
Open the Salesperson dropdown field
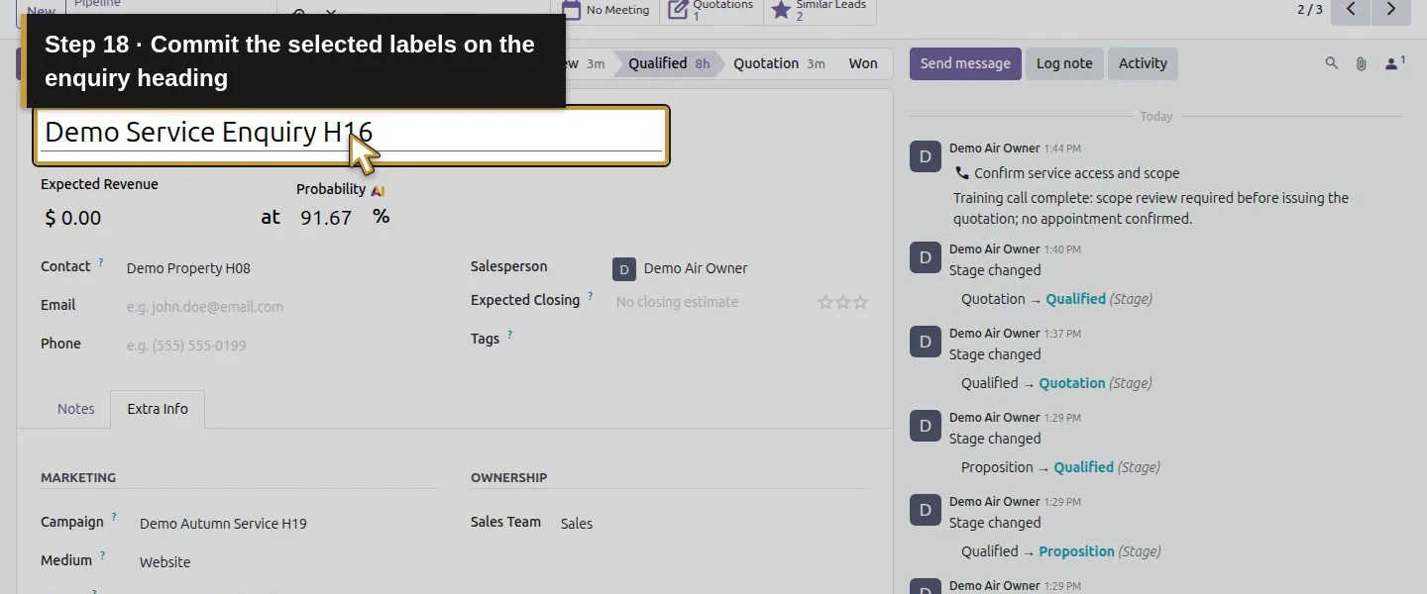point(740,268)
